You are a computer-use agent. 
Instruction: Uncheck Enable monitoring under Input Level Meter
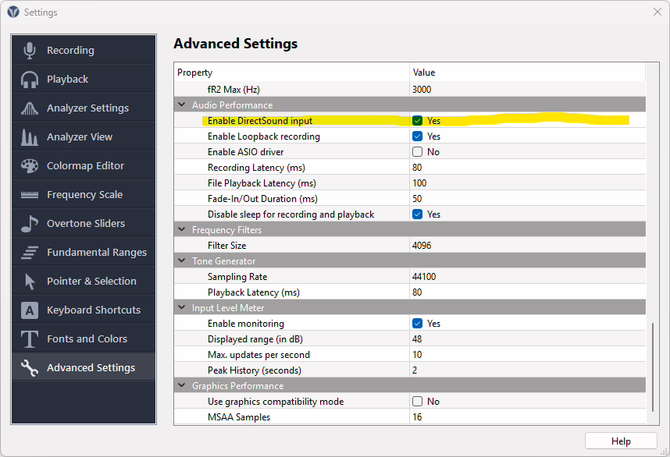[x=418, y=324]
